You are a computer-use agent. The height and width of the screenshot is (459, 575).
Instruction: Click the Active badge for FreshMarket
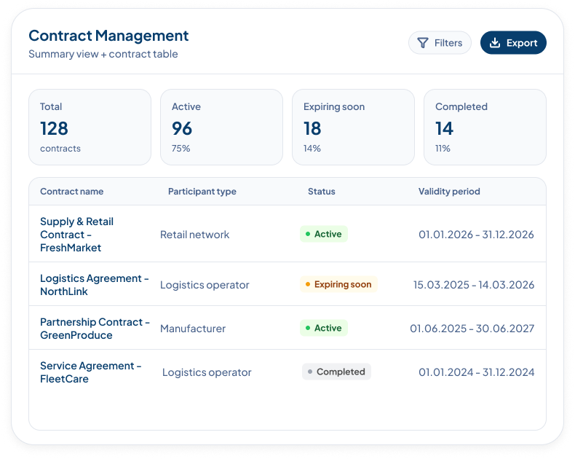coord(324,234)
